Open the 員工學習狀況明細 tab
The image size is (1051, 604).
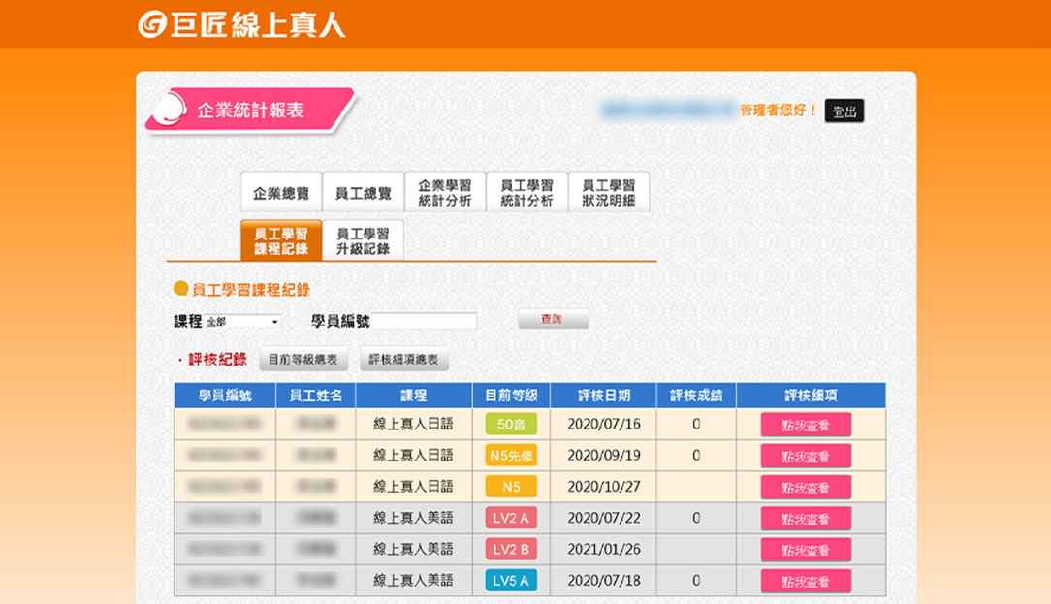click(608, 192)
